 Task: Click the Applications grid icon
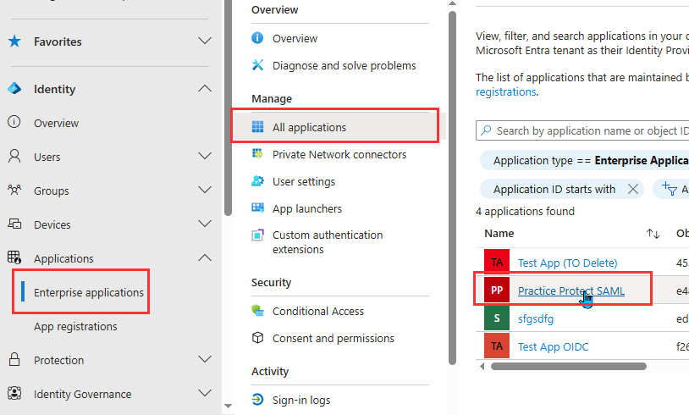coord(14,257)
